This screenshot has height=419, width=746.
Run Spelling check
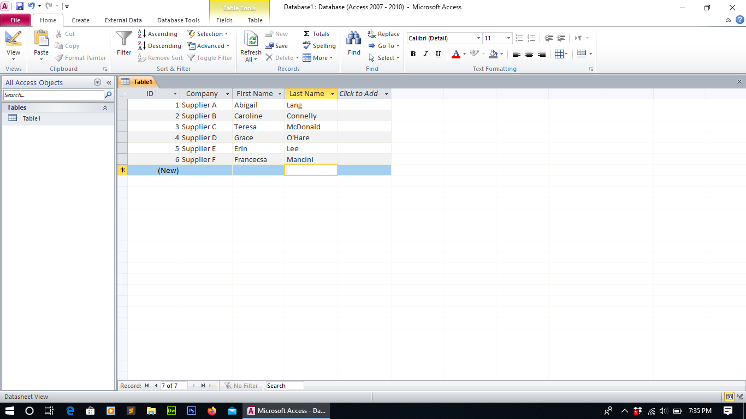(x=319, y=46)
